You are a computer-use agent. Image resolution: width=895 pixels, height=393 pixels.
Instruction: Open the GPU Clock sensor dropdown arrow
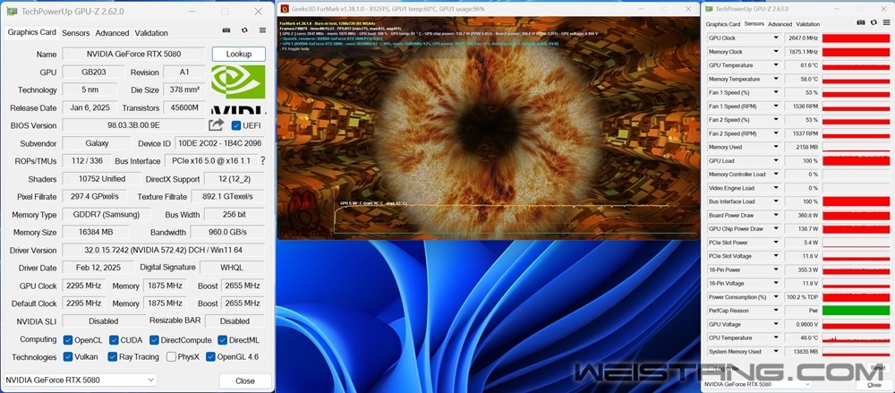[x=775, y=38]
